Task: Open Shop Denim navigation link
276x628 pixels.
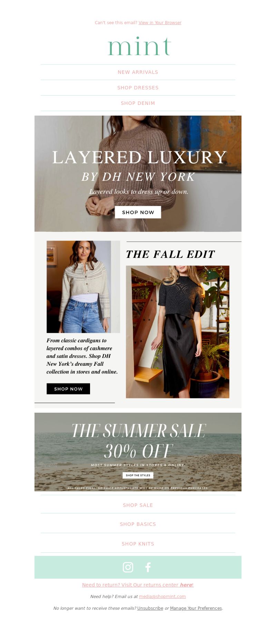Action: point(138,103)
